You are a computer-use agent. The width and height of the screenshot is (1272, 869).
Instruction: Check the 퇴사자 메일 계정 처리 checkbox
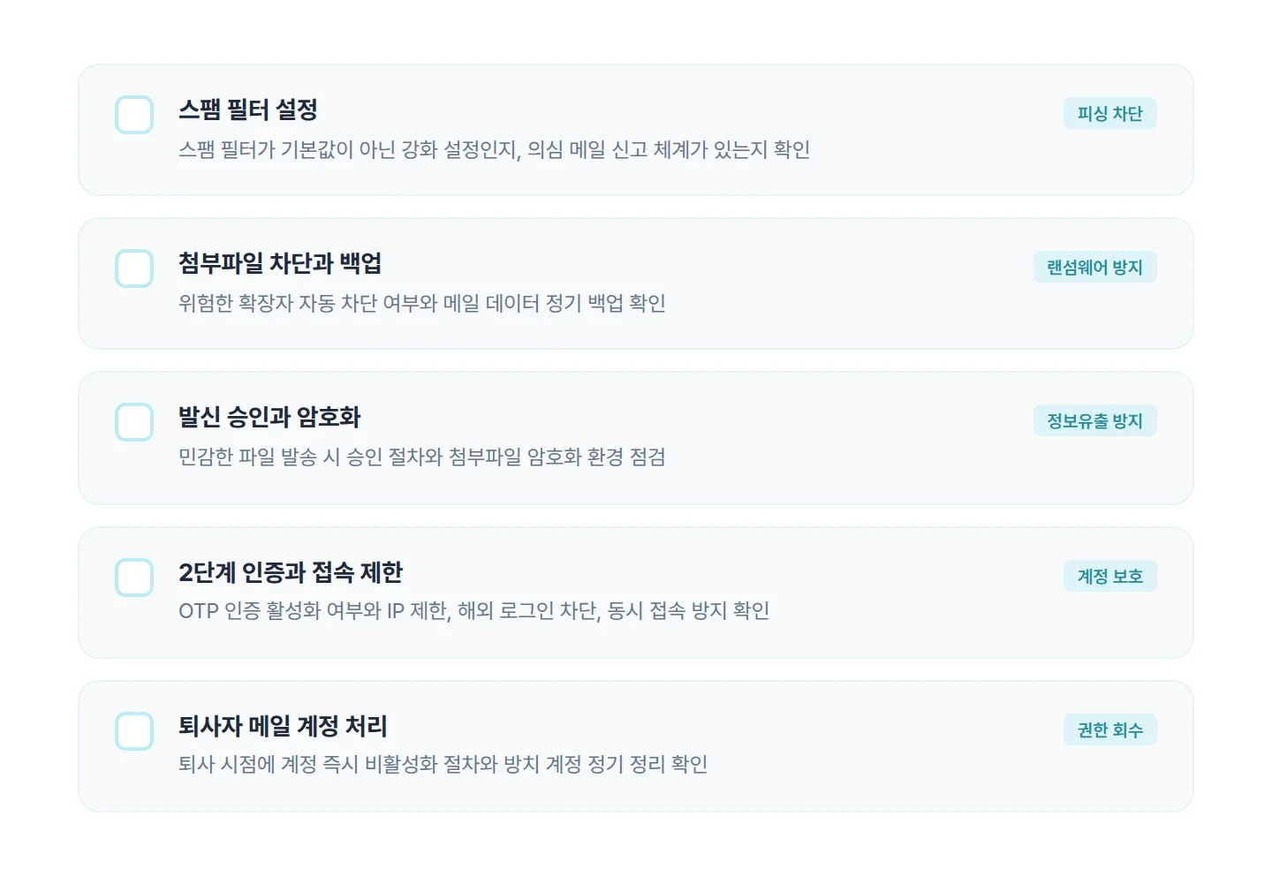pyautogui.click(x=133, y=730)
